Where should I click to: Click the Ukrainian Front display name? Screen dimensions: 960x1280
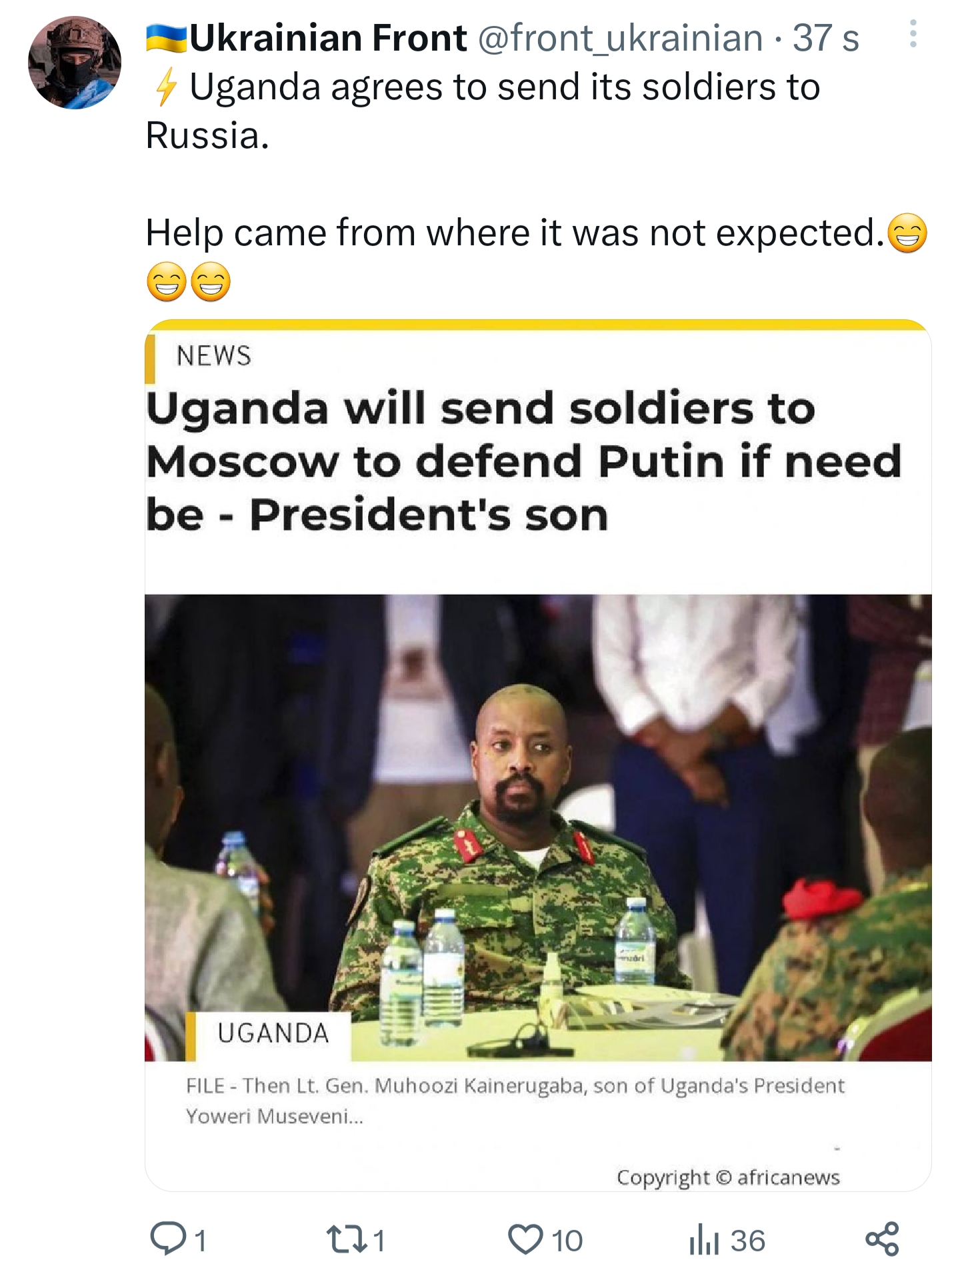tap(328, 37)
